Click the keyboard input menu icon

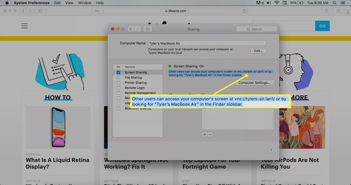tap(285, 3)
